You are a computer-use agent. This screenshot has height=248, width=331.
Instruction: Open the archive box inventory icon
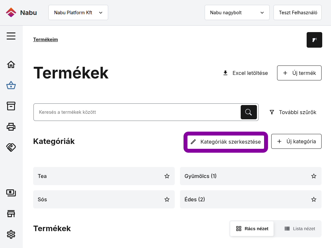(x=11, y=106)
